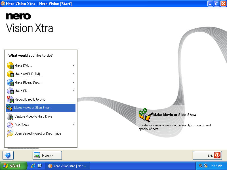Click the second quick launch icon beside Internet Explorer
The width and height of the screenshot is (227, 170).
pyautogui.click(x=39, y=166)
